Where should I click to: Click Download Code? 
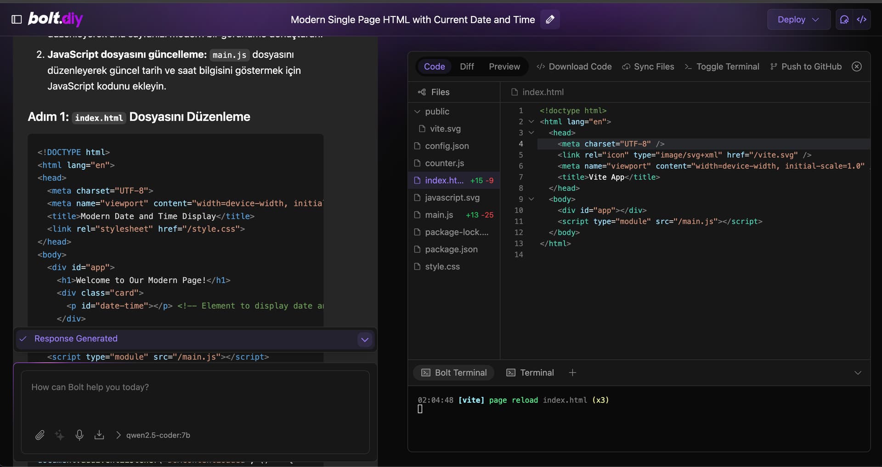point(574,67)
